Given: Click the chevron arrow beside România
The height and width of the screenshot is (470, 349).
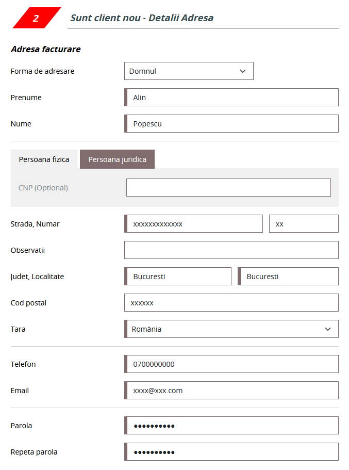Looking at the screenshot, I should coord(328,329).
